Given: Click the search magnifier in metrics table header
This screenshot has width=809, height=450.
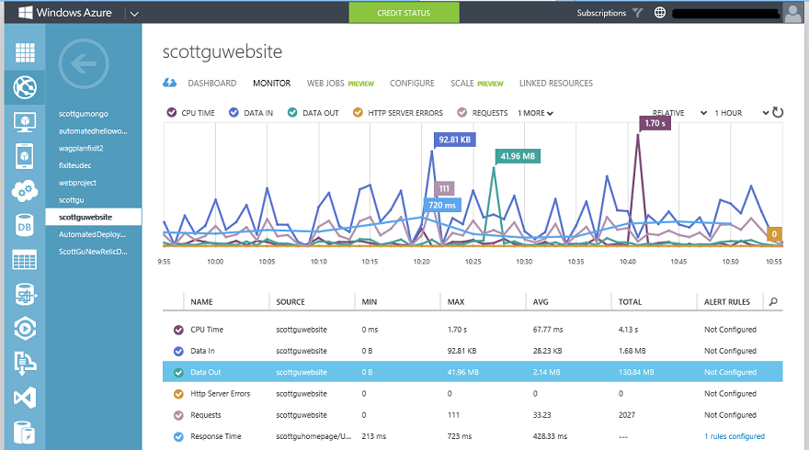Looking at the screenshot, I should tap(773, 301).
